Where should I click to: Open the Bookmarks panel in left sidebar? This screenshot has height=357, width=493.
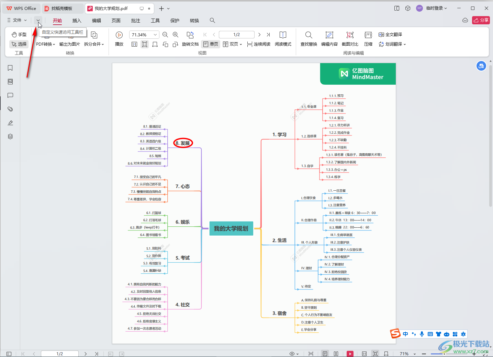10,68
